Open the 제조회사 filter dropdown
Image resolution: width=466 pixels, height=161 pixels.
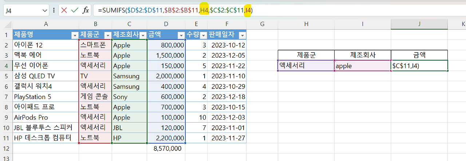coord(143,35)
